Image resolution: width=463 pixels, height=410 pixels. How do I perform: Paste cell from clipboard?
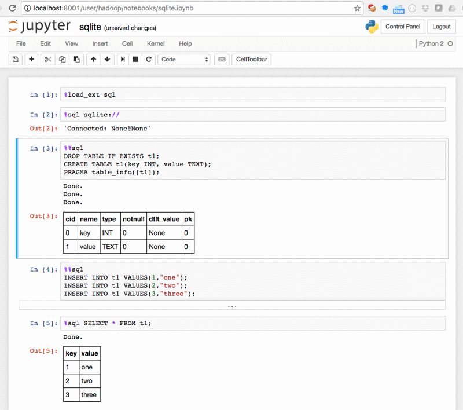[x=76, y=59]
